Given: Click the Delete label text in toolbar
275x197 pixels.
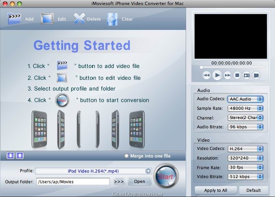Looking at the screenshot, I should (94, 19).
